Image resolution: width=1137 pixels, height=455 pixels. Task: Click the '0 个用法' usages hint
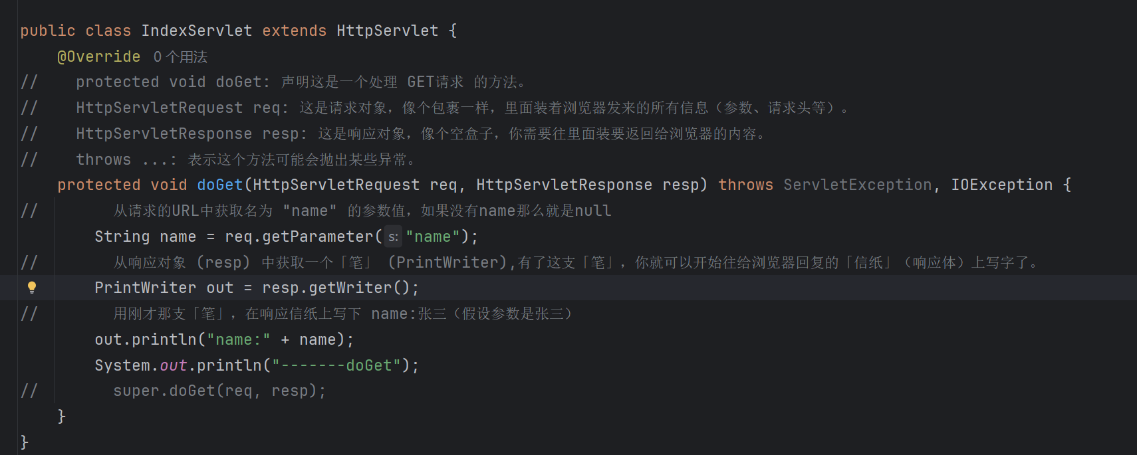(x=180, y=57)
